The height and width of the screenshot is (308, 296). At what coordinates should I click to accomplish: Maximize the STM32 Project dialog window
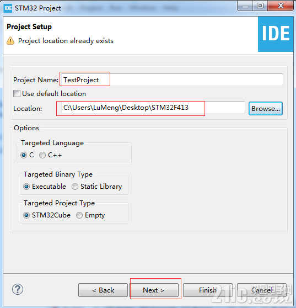(260, 6)
